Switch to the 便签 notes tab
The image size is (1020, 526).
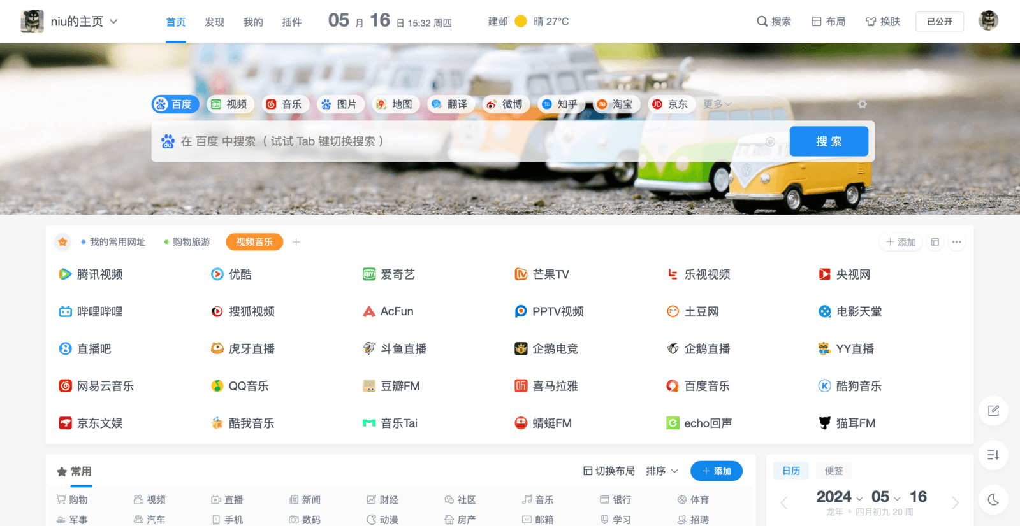pos(834,471)
